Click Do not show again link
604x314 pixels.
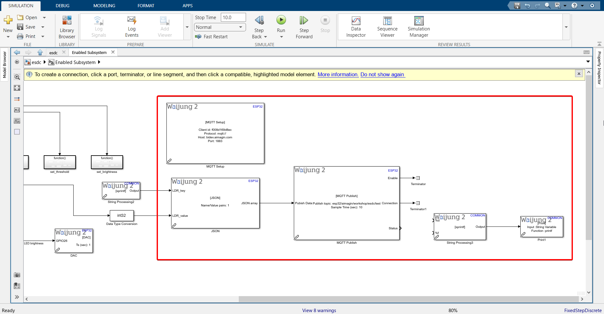tap(383, 74)
